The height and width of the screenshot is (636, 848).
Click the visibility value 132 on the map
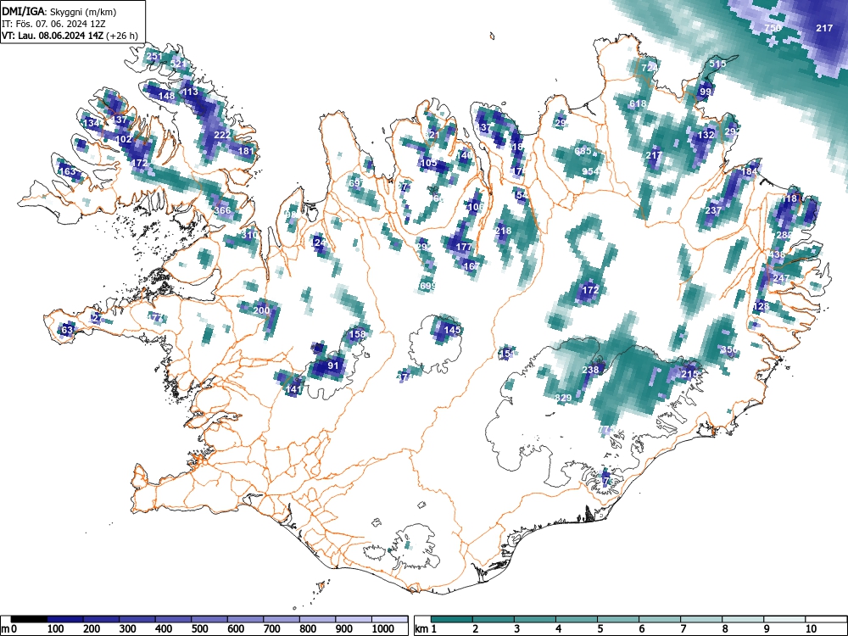pos(706,135)
